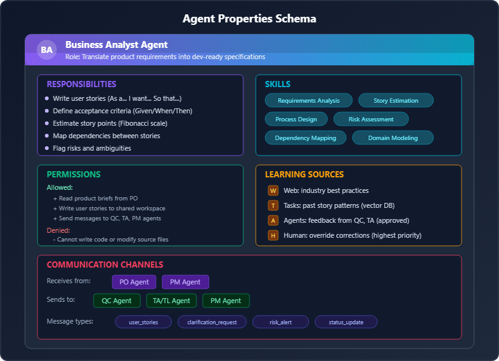Click 'Define acceptance criteria (Given/When/Then)' item
499x361 pixels.
point(122,111)
